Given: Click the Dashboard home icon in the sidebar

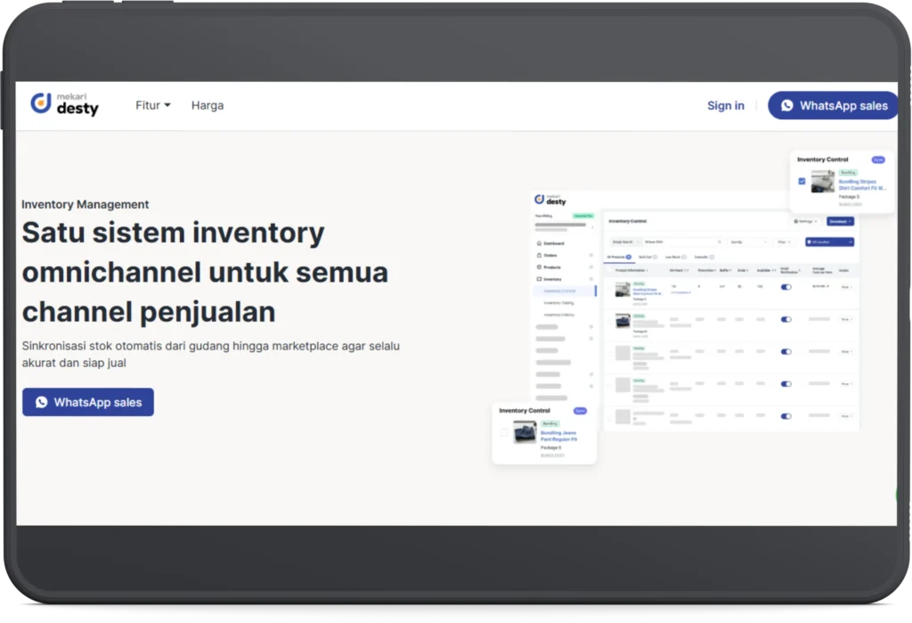Looking at the screenshot, I should point(538,242).
